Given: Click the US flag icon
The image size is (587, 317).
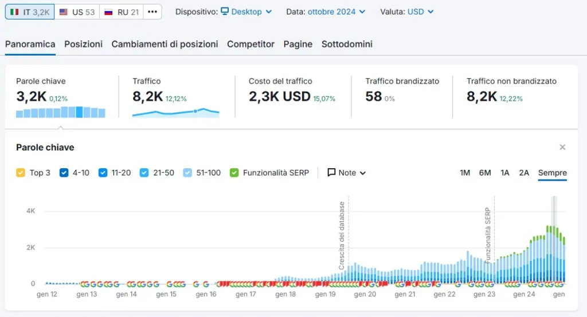Looking at the screenshot, I should (x=64, y=12).
